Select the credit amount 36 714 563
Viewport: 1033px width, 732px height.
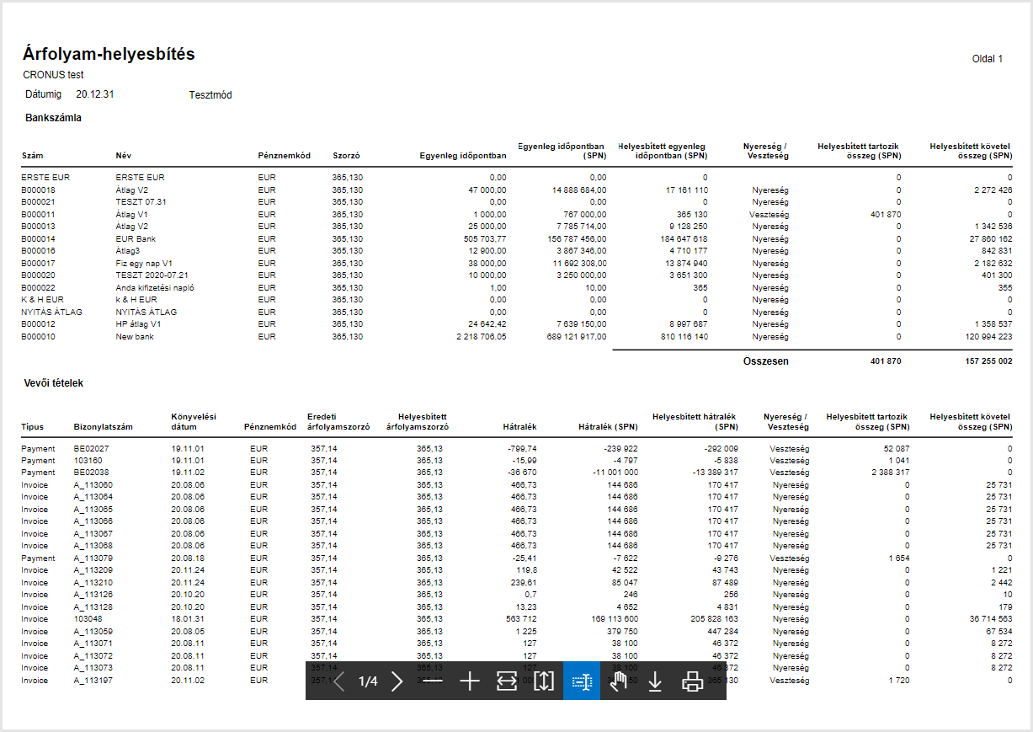click(990, 618)
